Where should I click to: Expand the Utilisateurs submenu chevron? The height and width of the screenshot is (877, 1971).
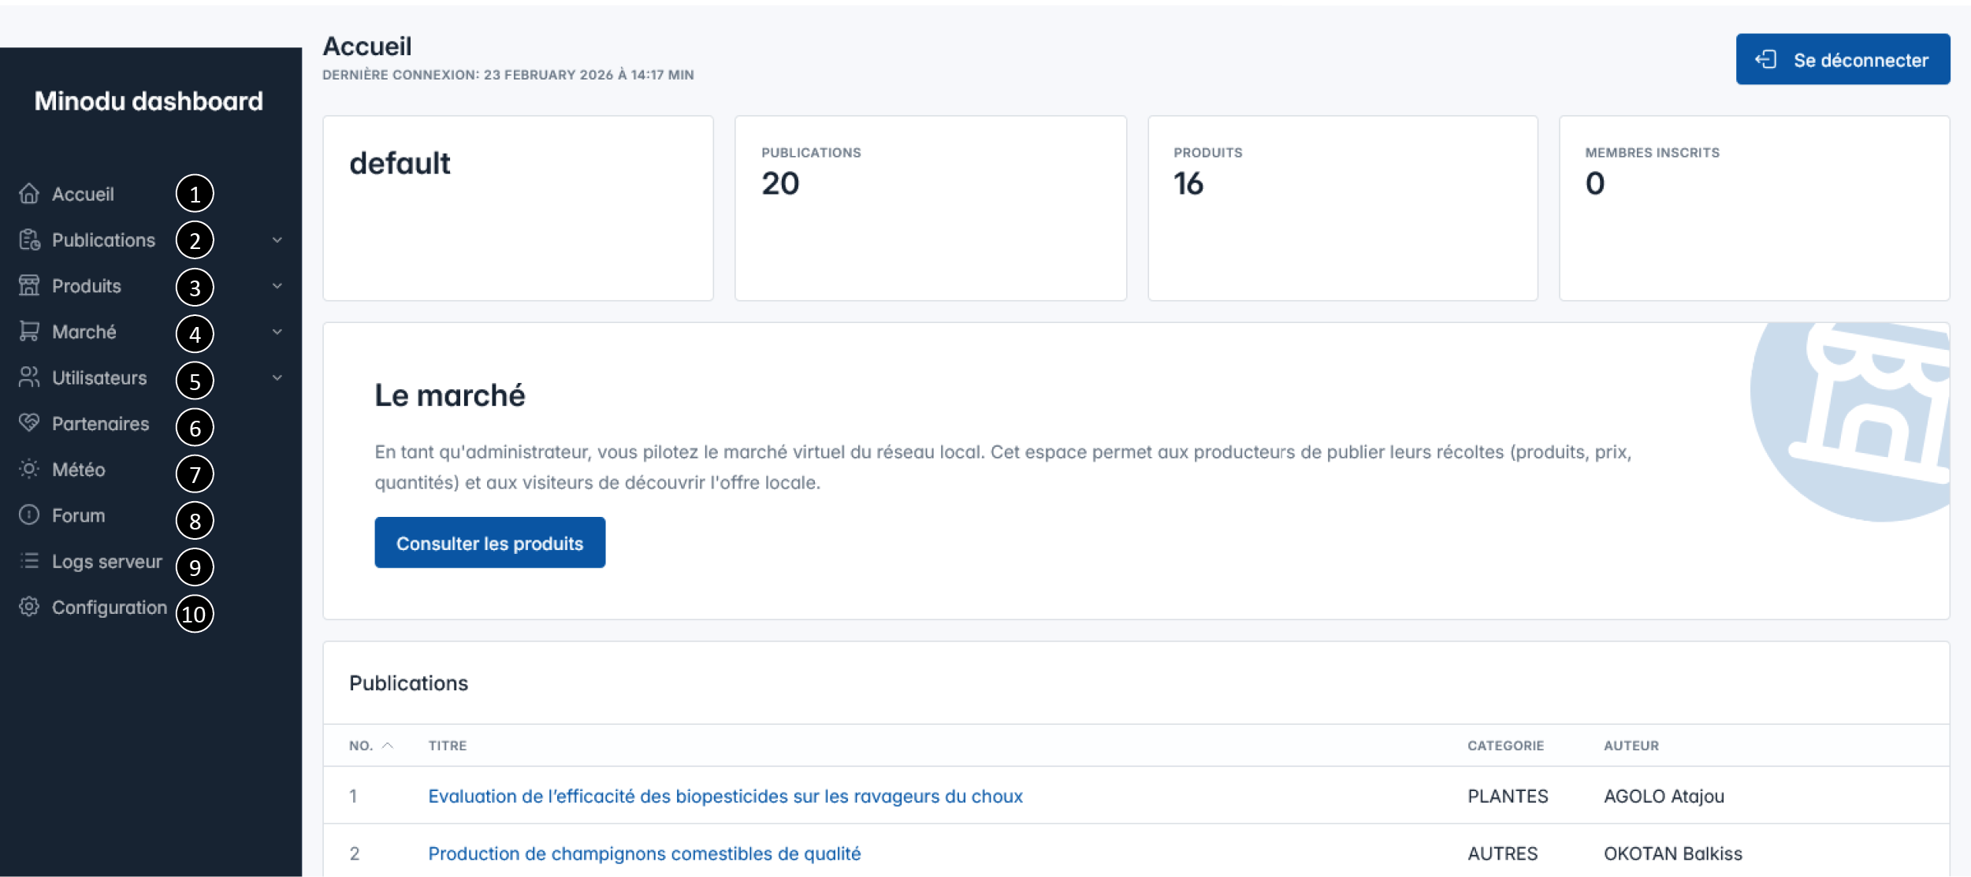(x=277, y=377)
